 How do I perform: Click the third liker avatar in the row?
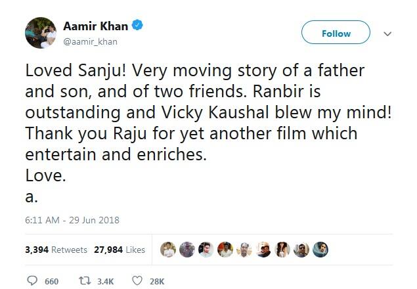pos(206,250)
